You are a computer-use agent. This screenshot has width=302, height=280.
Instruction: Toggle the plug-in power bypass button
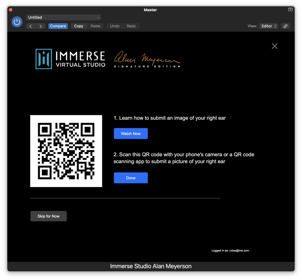[x=17, y=22]
